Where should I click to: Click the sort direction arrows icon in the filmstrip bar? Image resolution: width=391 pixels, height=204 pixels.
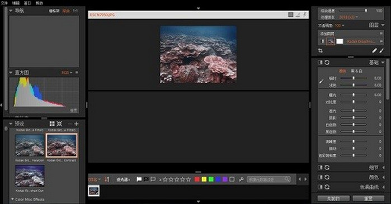[x=107, y=179]
